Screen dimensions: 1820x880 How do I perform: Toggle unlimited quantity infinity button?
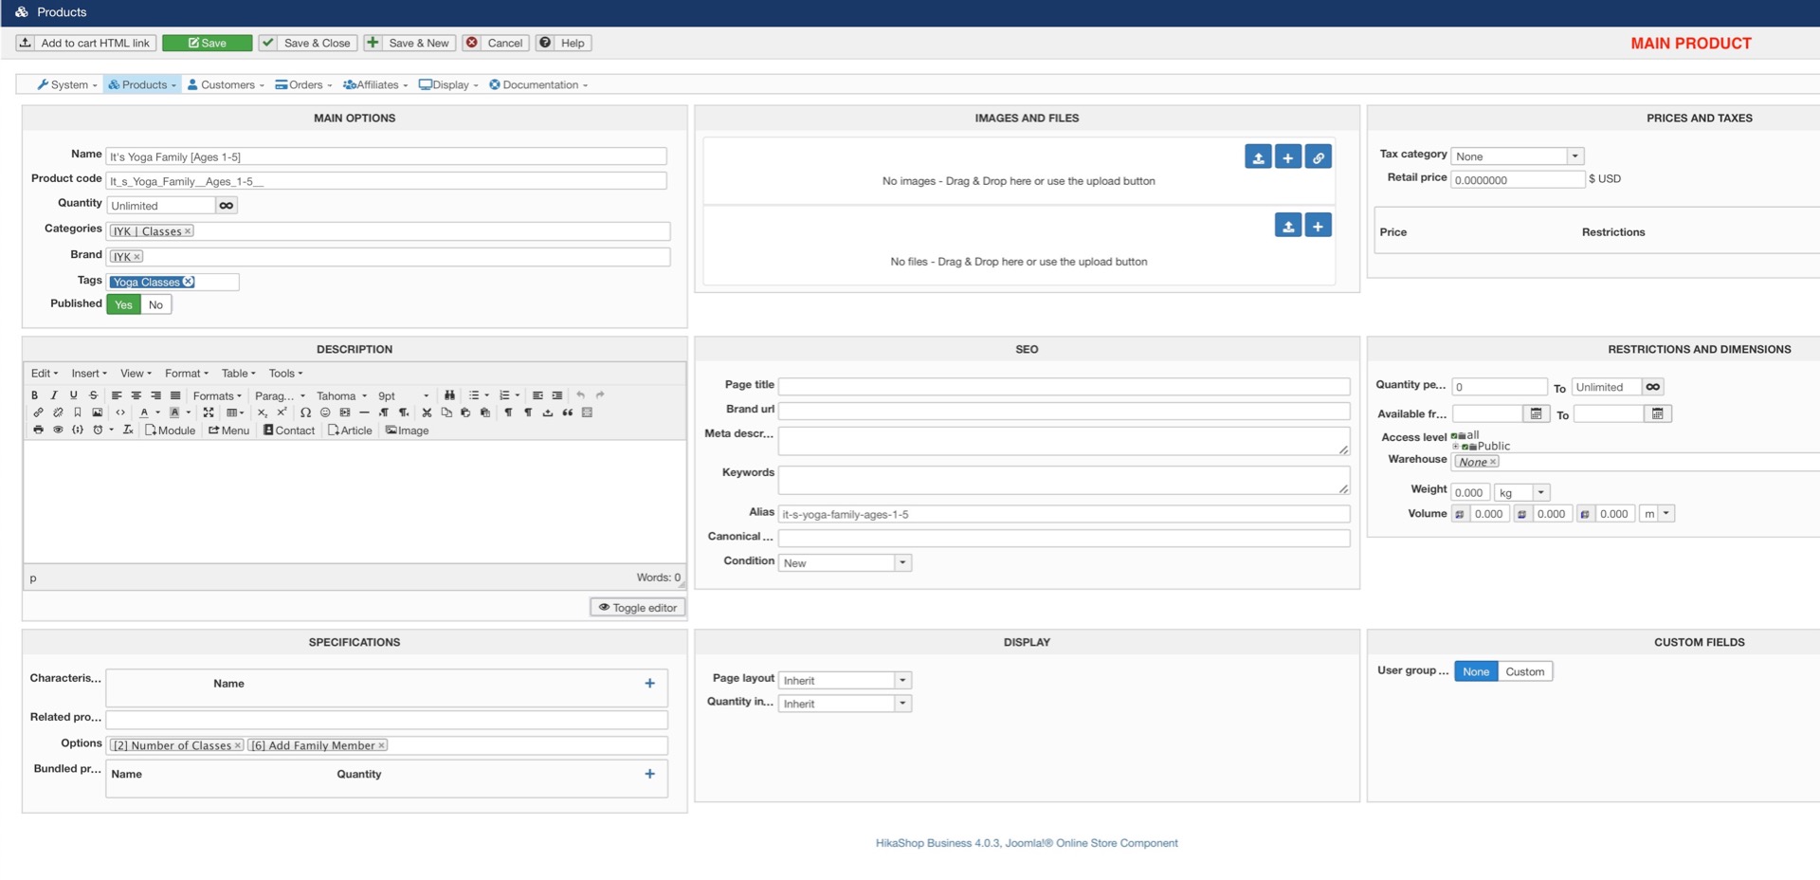pos(226,206)
